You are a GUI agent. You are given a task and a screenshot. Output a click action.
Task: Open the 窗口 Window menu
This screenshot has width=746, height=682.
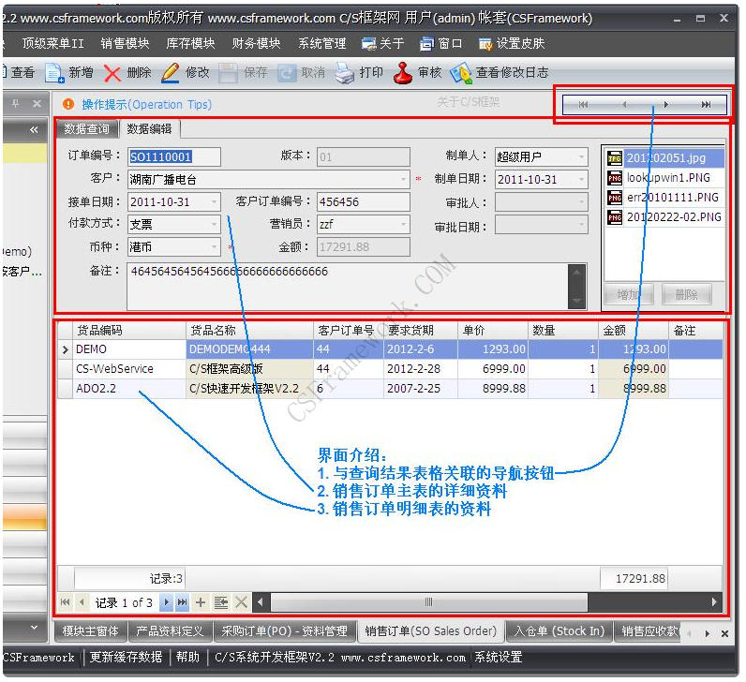[441, 44]
